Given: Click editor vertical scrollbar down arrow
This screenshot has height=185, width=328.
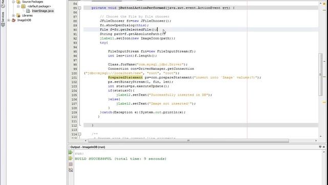Looking at the screenshot, I should (320, 136).
